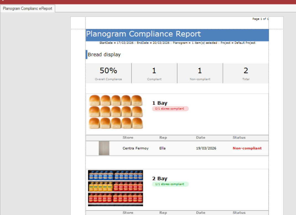Click the Non-compliant count label
The width and height of the screenshot is (296, 215).
pyautogui.click(x=200, y=79)
